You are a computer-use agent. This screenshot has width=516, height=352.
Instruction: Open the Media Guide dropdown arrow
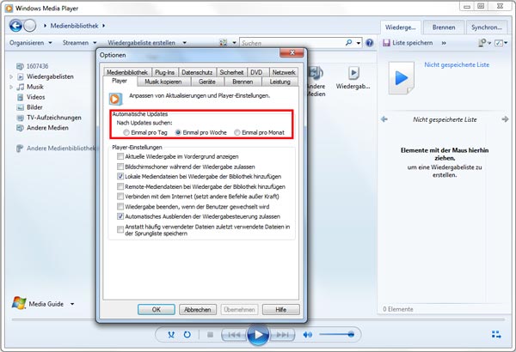point(72,304)
